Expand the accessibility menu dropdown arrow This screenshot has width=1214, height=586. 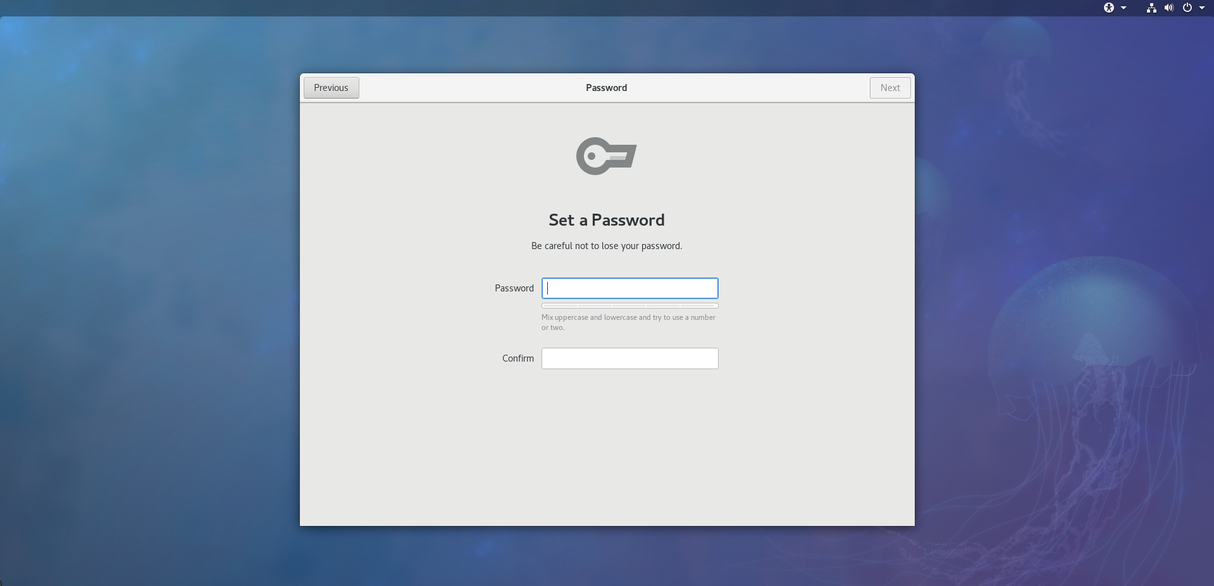coord(1124,8)
